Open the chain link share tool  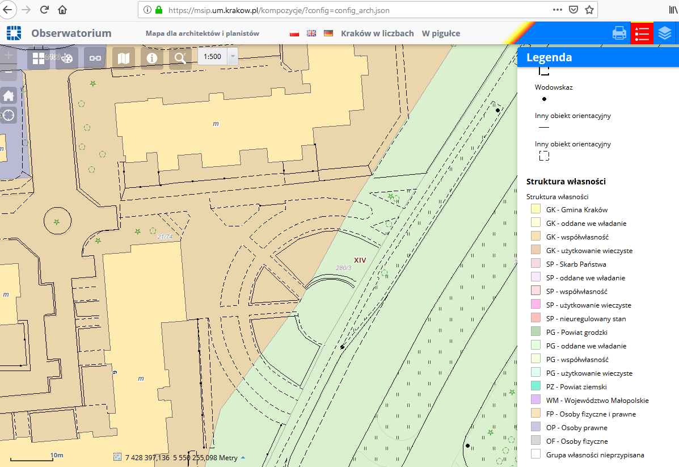95,58
